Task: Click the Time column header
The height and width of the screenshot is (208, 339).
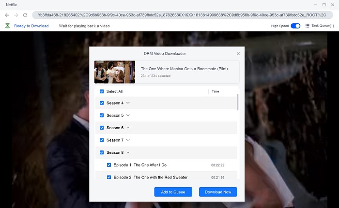Action: [216, 91]
